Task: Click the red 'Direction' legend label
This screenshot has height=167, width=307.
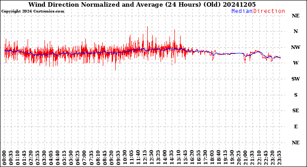Action: [x=269, y=11]
